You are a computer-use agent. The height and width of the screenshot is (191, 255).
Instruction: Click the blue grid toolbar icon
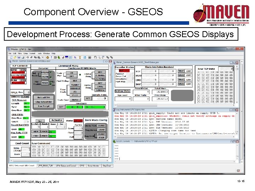coord(85,57)
